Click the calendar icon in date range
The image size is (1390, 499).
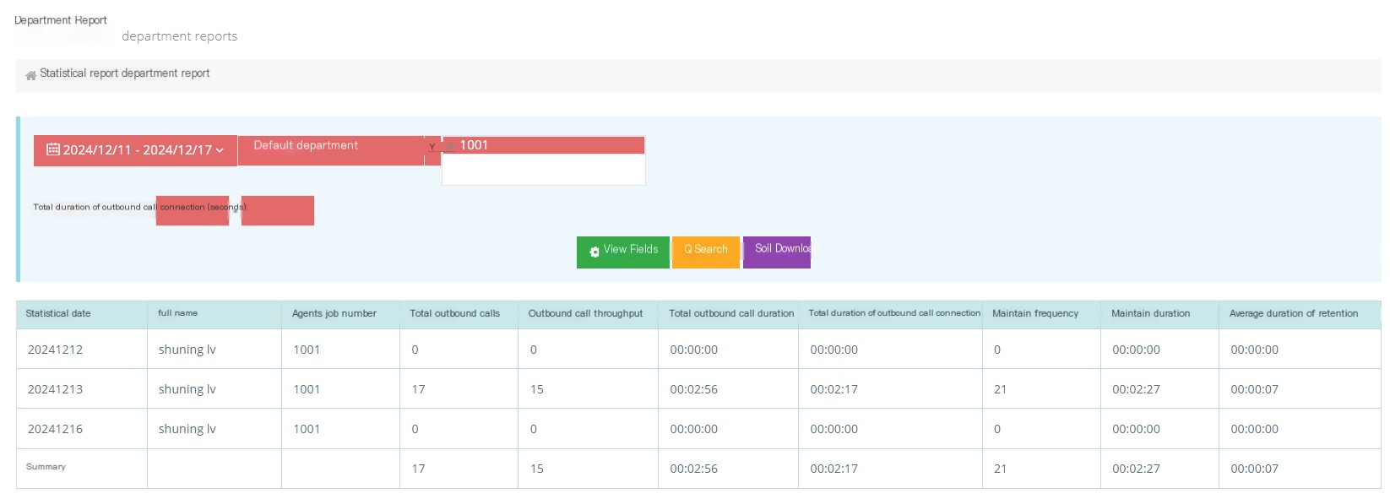52,149
